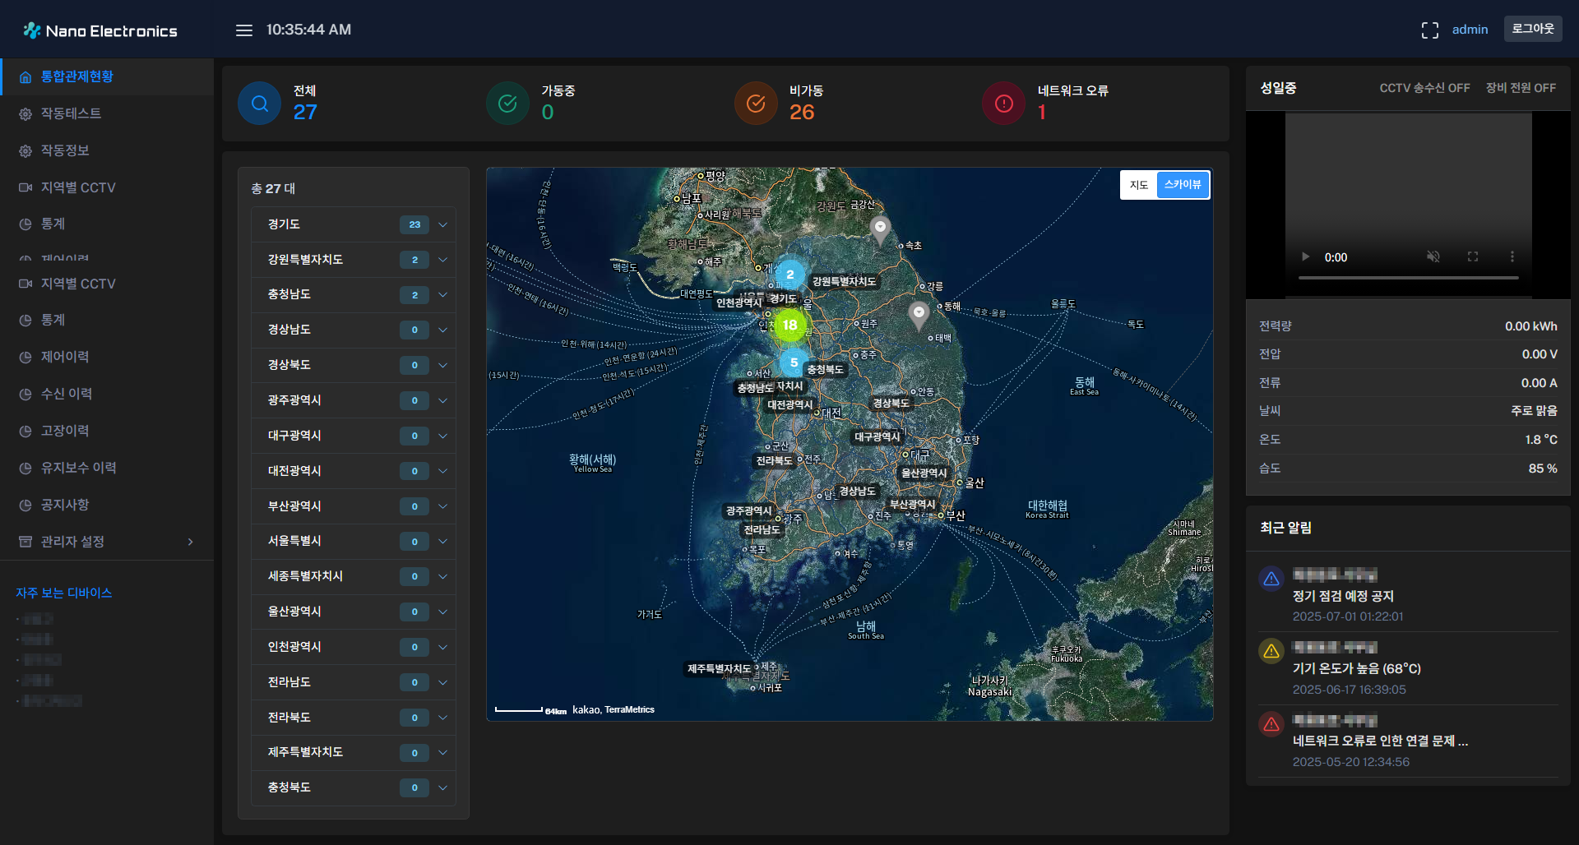Expand the 강원특별자치도 region row
The width and height of the screenshot is (1579, 845).
coord(442,260)
